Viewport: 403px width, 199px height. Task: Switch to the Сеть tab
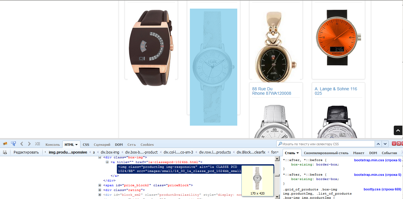click(x=132, y=145)
